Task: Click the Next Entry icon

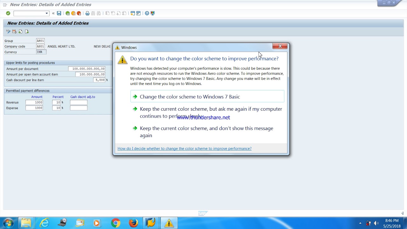Action: click(27, 31)
